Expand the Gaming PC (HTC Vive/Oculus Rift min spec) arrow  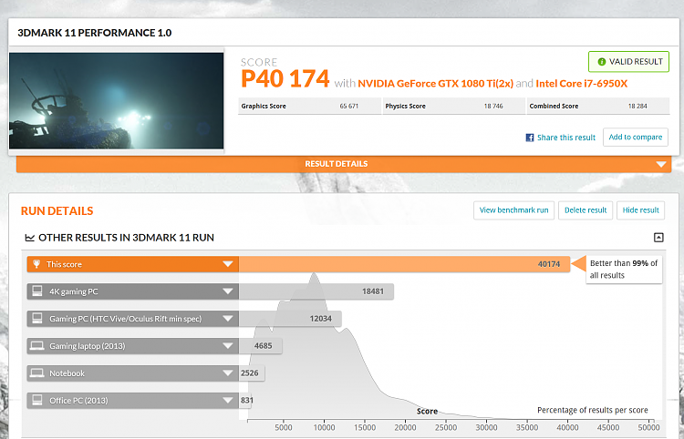pos(228,319)
